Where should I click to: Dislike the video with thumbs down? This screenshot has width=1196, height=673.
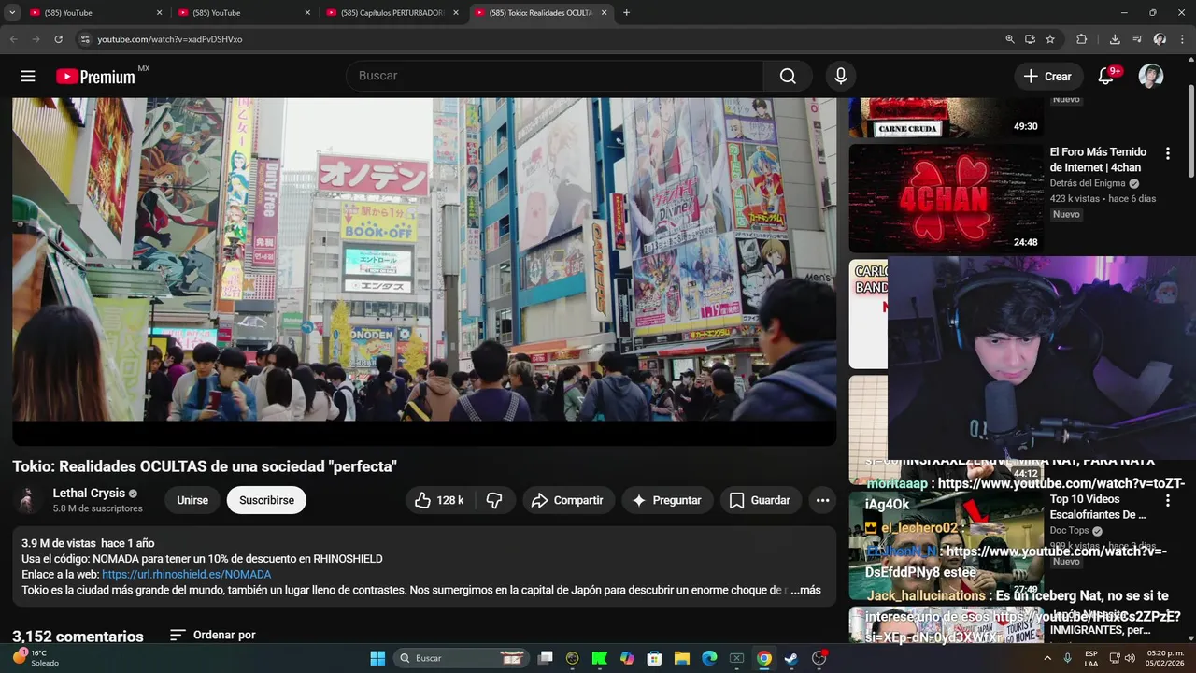point(494,500)
